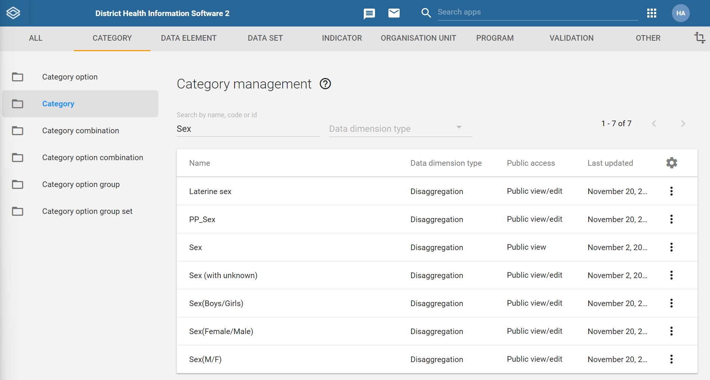Click the HA user profile avatar
This screenshot has width=710, height=380.
[680, 13]
